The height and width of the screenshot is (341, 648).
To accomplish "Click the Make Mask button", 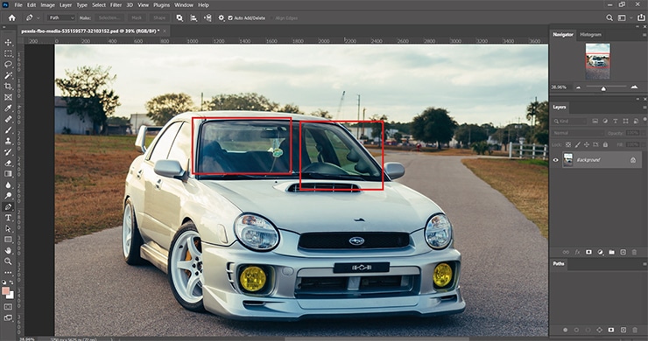I will coord(137,17).
